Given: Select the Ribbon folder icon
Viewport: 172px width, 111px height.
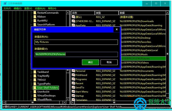Looking at the screenshot, I should point(35,17).
